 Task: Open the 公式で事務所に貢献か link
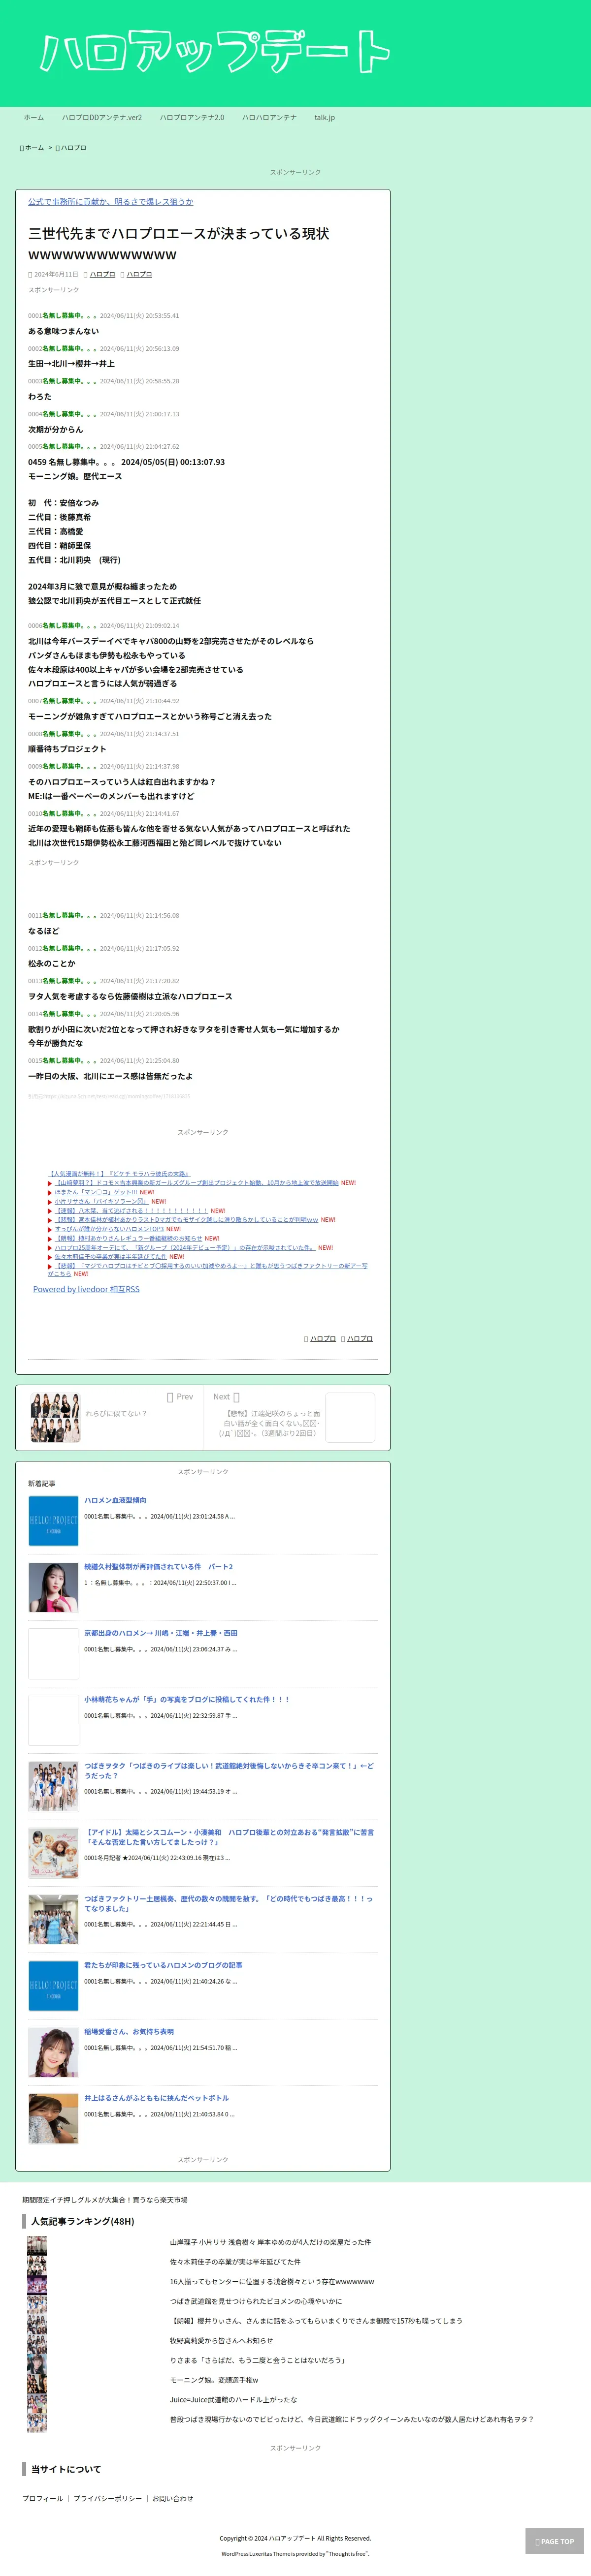111,202
